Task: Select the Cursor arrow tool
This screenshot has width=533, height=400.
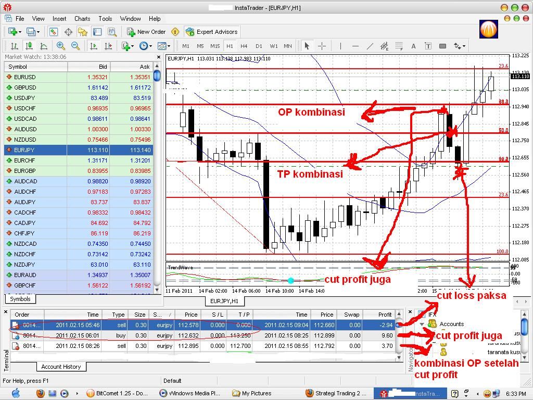Action: pos(307,46)
